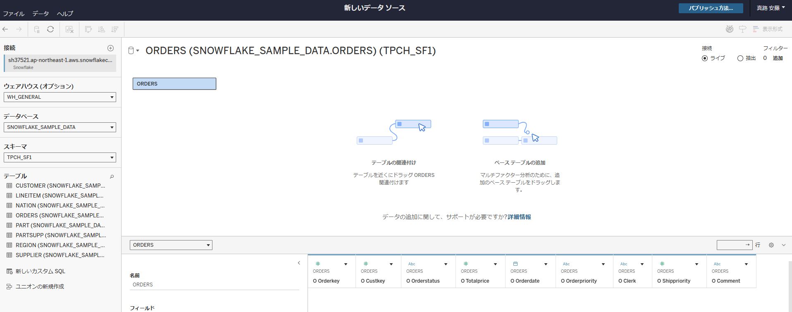Open the WH_GENERAL warehouse dropdown

tap(60, 97)
